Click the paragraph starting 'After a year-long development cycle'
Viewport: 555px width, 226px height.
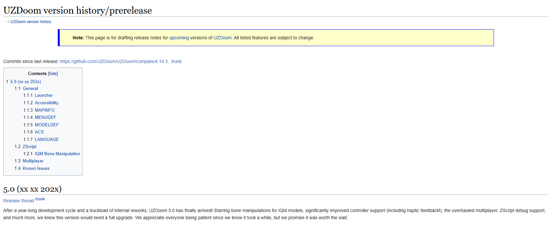[x=275, y=214]
